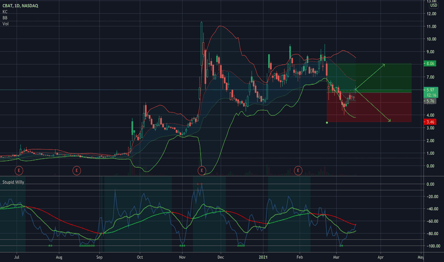444x262 pixels.
Task: Click the 10.00 price axis label
Action: (431, 39)
